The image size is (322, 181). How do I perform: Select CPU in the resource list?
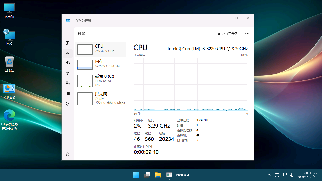point(101,50)
